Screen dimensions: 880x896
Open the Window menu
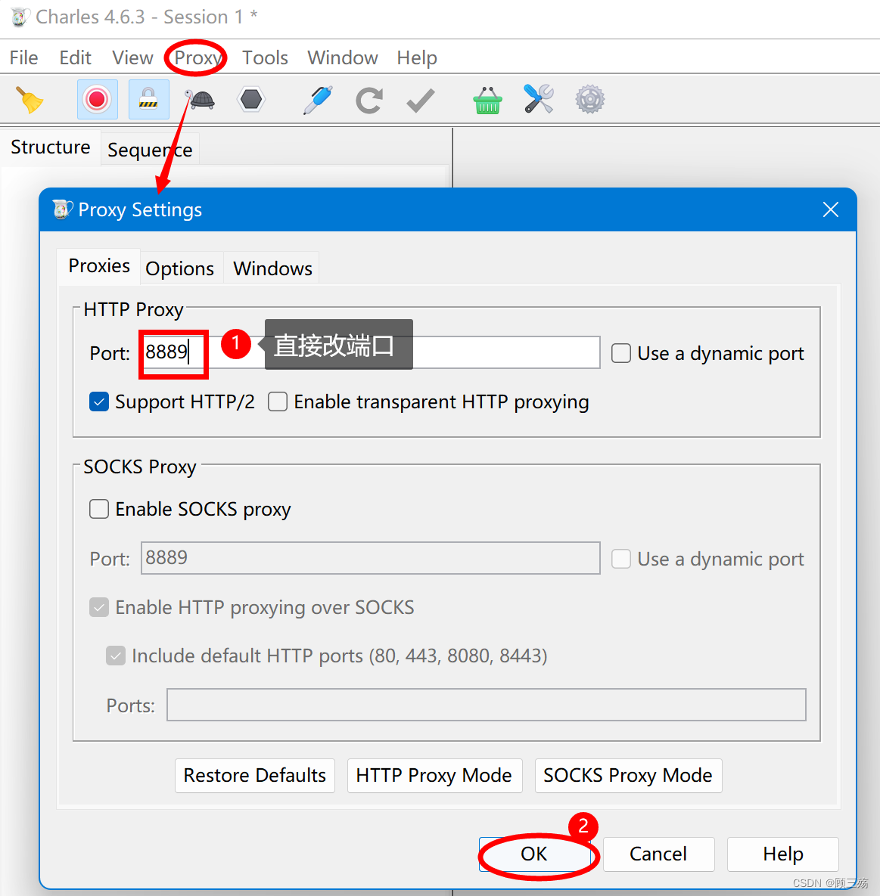point(343,57)
